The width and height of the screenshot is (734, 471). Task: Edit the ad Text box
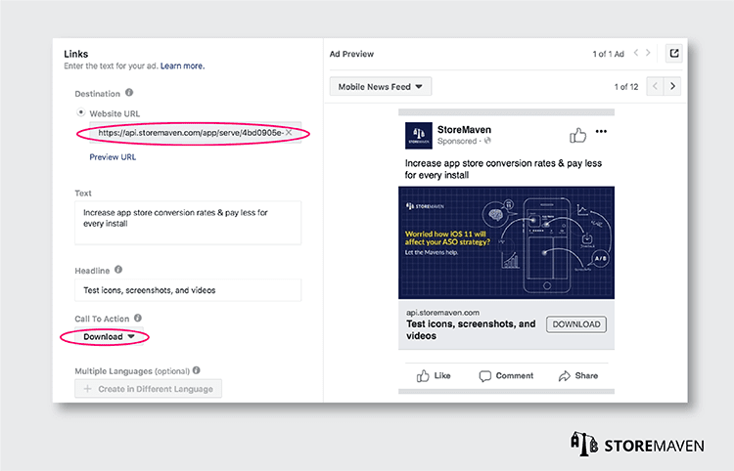pyautogui.click(x=188, y=223)
